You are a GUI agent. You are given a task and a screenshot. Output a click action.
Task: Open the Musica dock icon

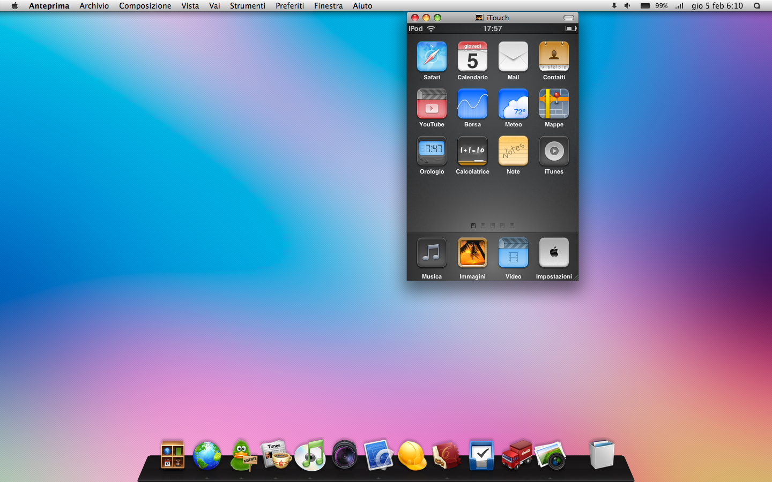coord(432,253)
